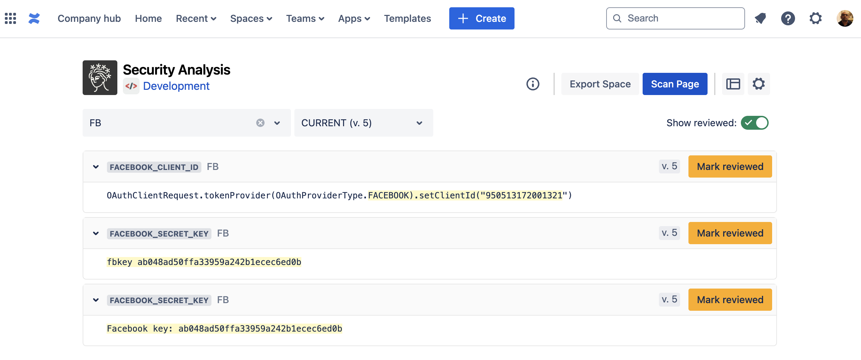Click FACEBOOK_CLIENT_ID rule tag

coord(154,167)
